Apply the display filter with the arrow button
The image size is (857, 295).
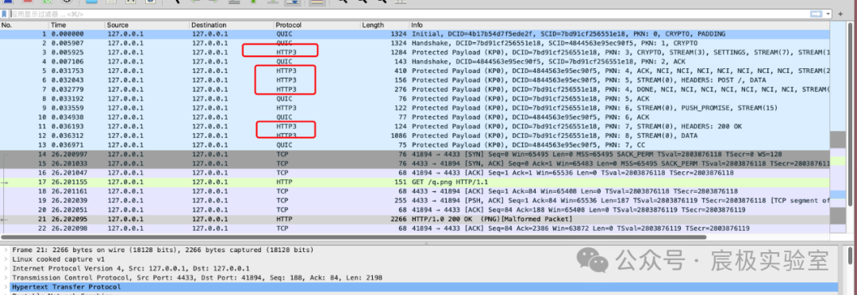point(817,13)
